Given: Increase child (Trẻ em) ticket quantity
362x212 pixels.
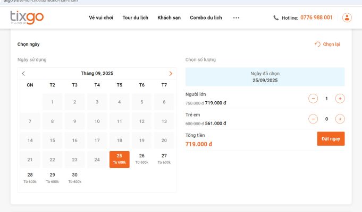Looking at the screenshot, I should 340,119.
